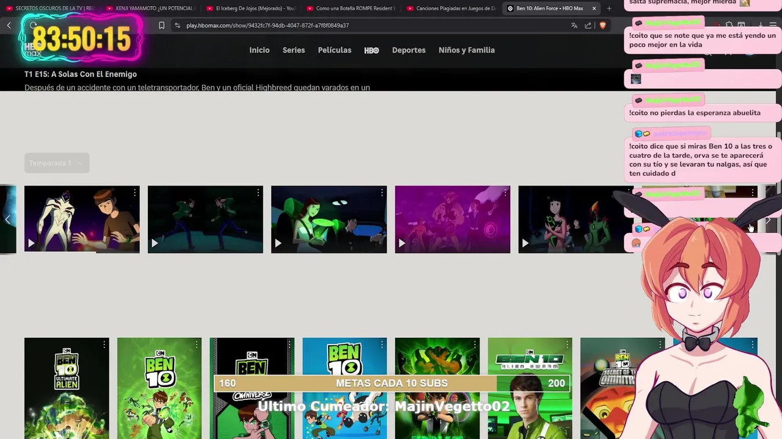Switch to KENJI YAMAMOTO browser tab
Viewport: 782px width, 439px height.
pyautogui.click(x=150, y=9)
